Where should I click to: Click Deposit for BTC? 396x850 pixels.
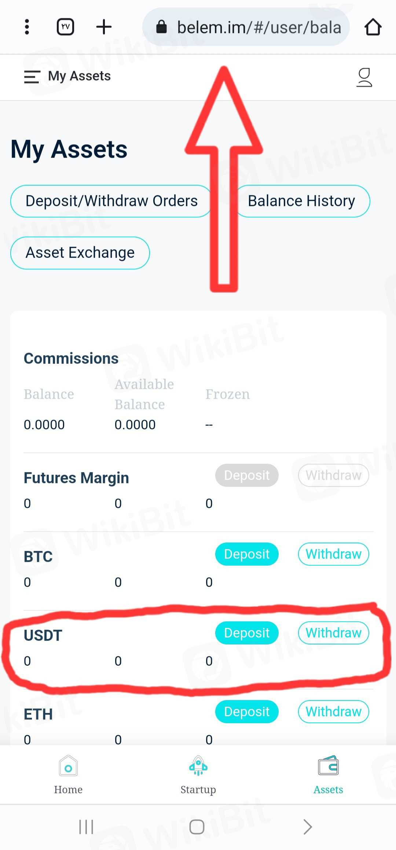pos(247,554)
